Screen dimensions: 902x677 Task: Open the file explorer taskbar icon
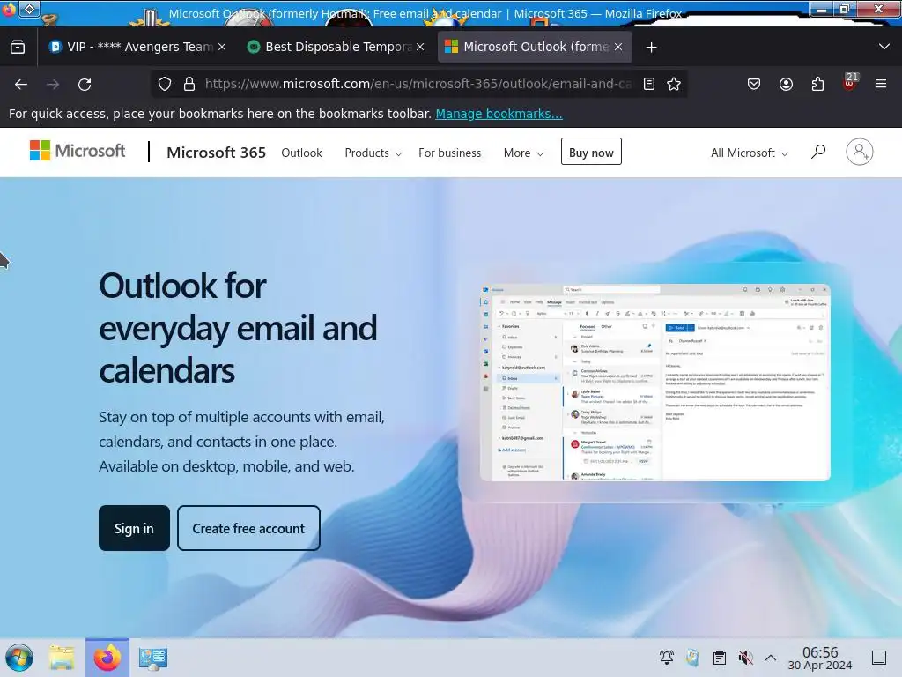point(62,658)
